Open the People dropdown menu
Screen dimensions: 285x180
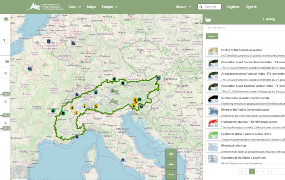(x=110, y=7)
